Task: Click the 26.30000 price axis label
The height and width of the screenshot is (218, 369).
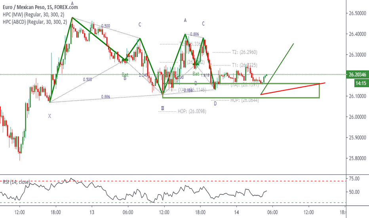Action: (358, 55)
